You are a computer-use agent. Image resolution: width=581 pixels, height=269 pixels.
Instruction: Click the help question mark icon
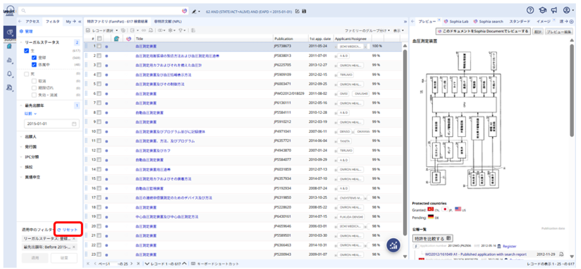tap(530, 11)
